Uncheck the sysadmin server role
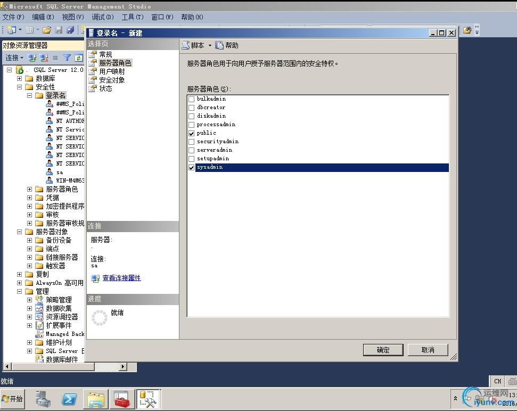The width and height of the screenshot is (517, 411). (191, 167)
